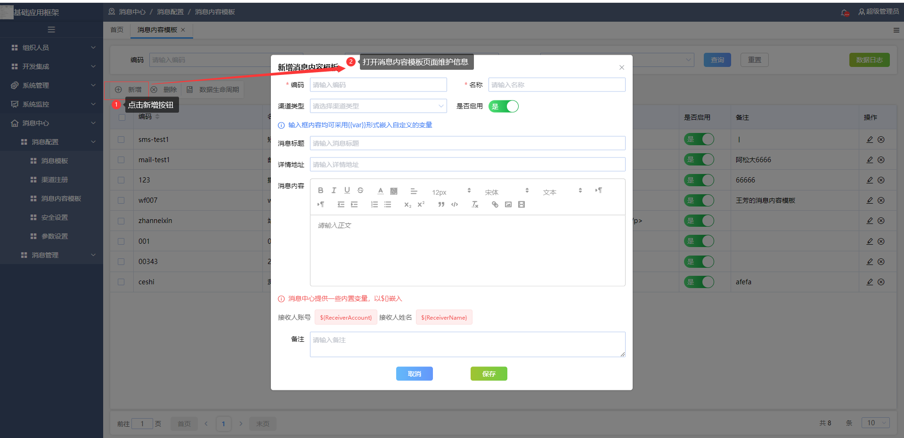Toggle the 是否启用 switch in dialog
Image resolution: width=904 pixels, height=438 pixels.
504,106
